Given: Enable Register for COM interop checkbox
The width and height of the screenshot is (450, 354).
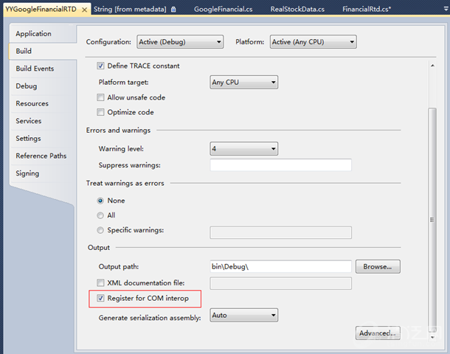Looking at the screenshot, I should click(100, 299).
